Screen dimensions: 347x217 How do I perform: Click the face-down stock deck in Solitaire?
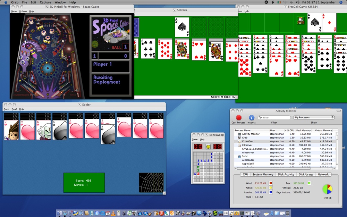(x=136, y=27)
